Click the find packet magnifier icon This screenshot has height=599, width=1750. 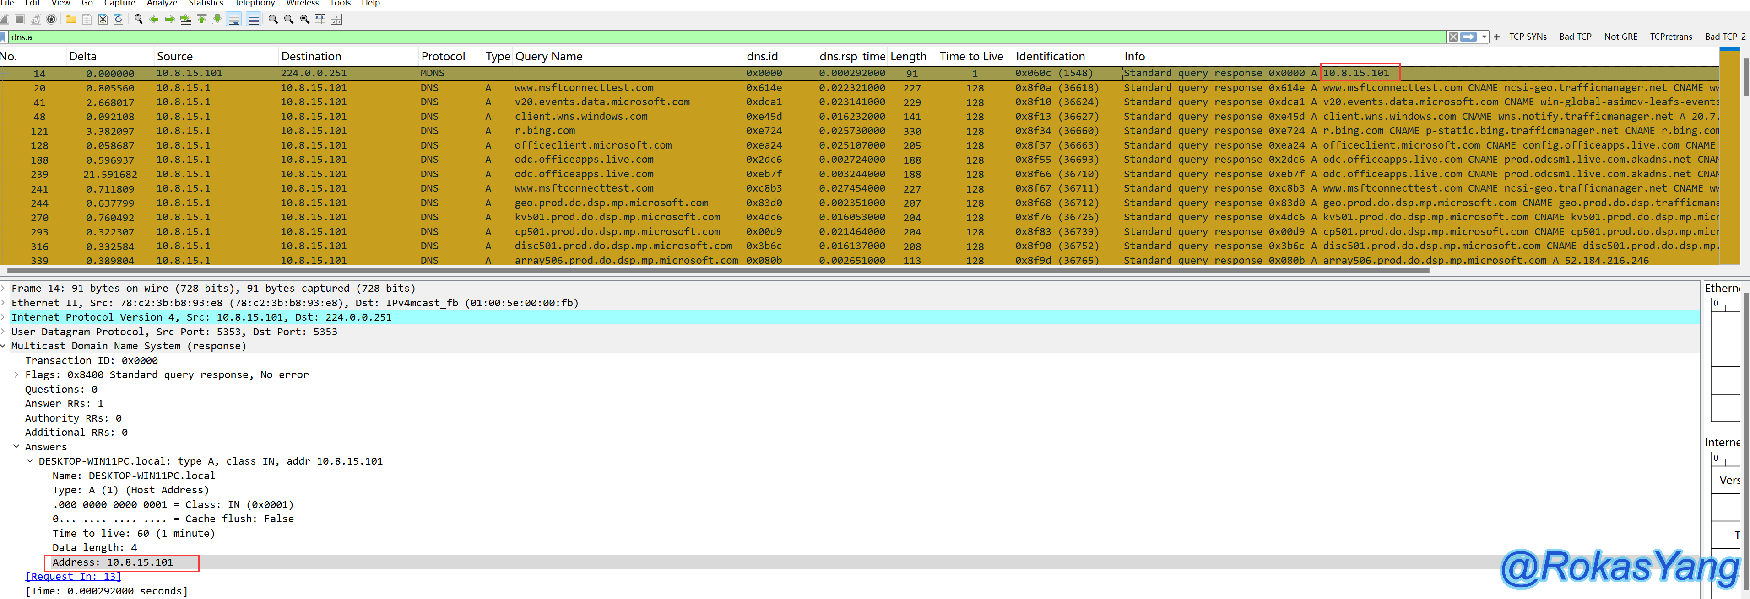coord(139,19)
